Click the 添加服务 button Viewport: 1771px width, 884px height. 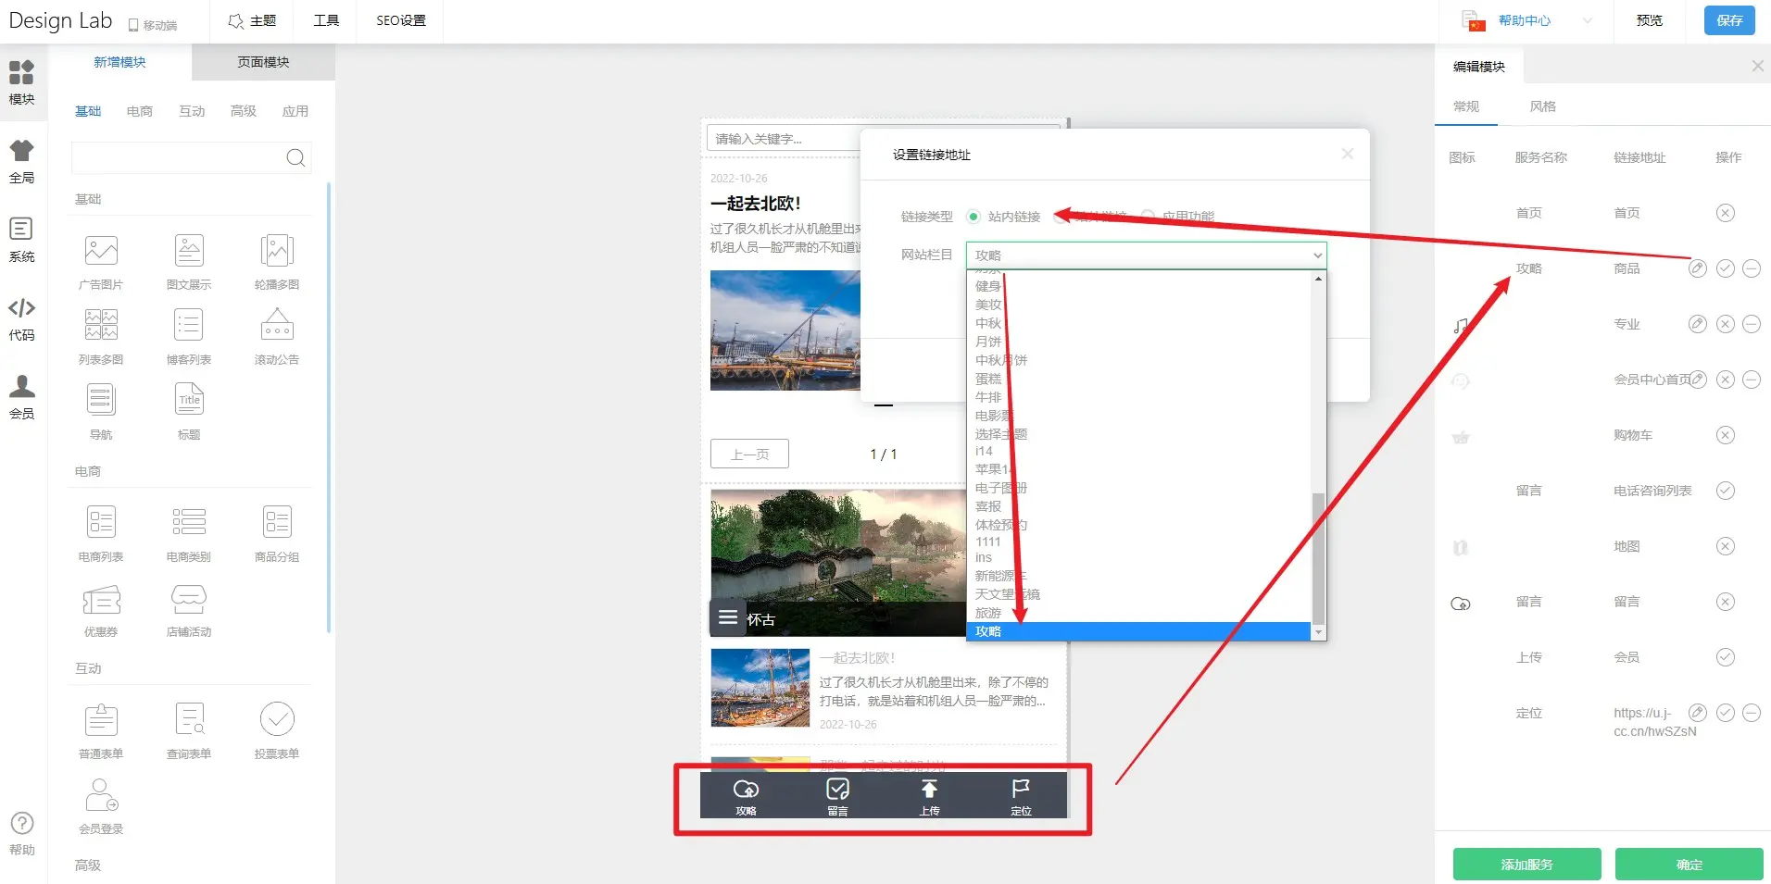(1526, 864)
